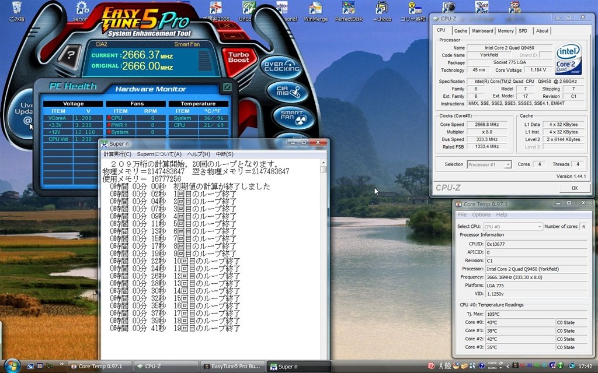The image size is (598, 373).
Task: Open the 計算実行(C) menu in Super π
Action: [x=117, y=154]
